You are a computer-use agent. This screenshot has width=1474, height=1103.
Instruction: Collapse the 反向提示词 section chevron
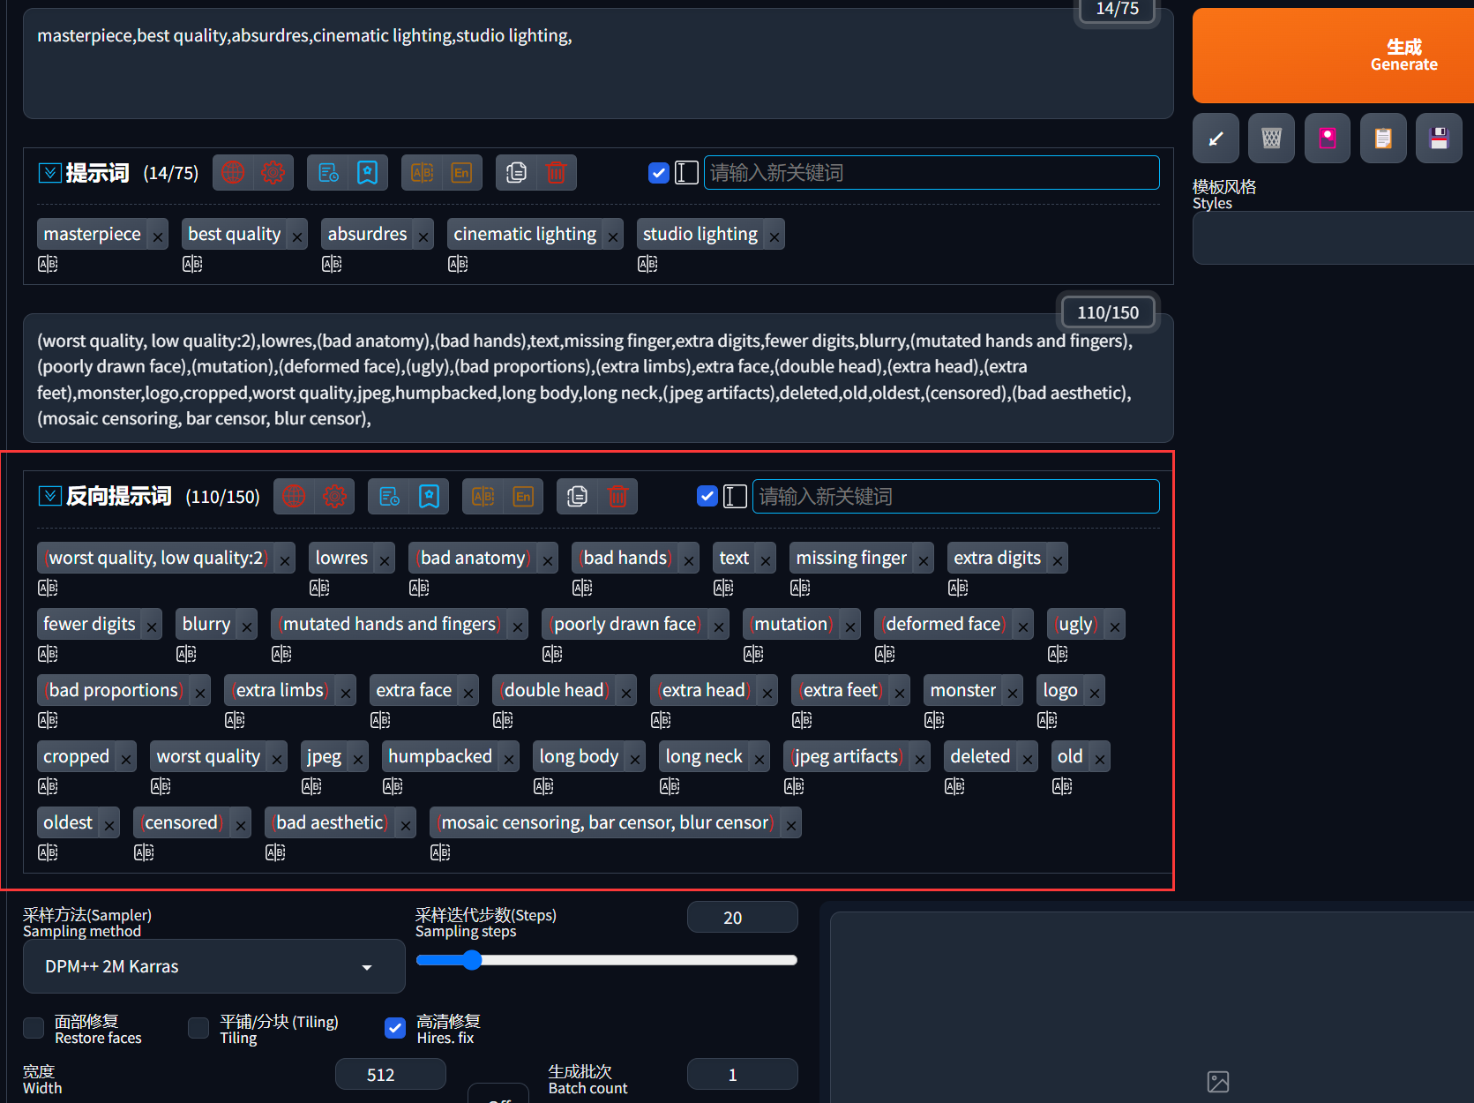pyautogui.click(x=49, y=496)
